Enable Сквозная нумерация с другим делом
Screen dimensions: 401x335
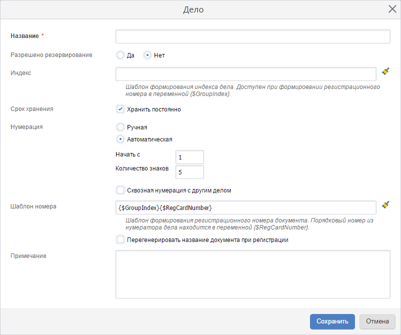click(120, 190)
